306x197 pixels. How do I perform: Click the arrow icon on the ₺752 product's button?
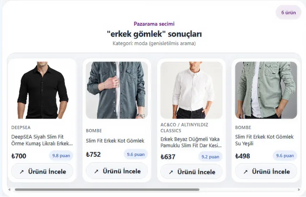pos(96,172)
